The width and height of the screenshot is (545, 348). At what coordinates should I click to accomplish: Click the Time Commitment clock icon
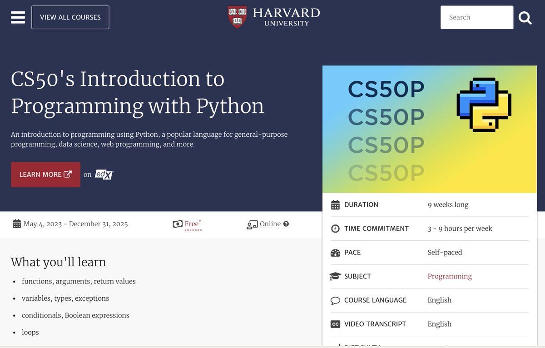point(335,229)
